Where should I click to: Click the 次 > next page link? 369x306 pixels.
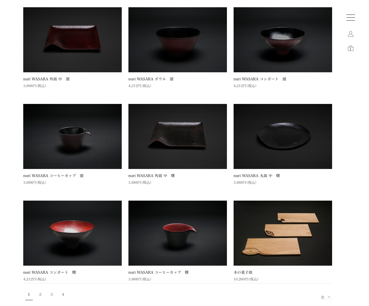point(326,297)
